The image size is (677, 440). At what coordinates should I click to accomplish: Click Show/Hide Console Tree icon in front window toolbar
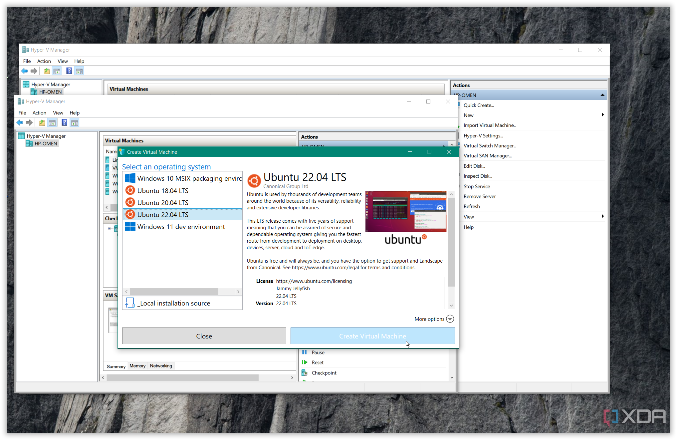pos(52,123)
